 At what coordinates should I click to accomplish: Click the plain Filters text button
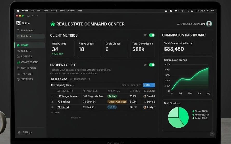tap(125, 85)
